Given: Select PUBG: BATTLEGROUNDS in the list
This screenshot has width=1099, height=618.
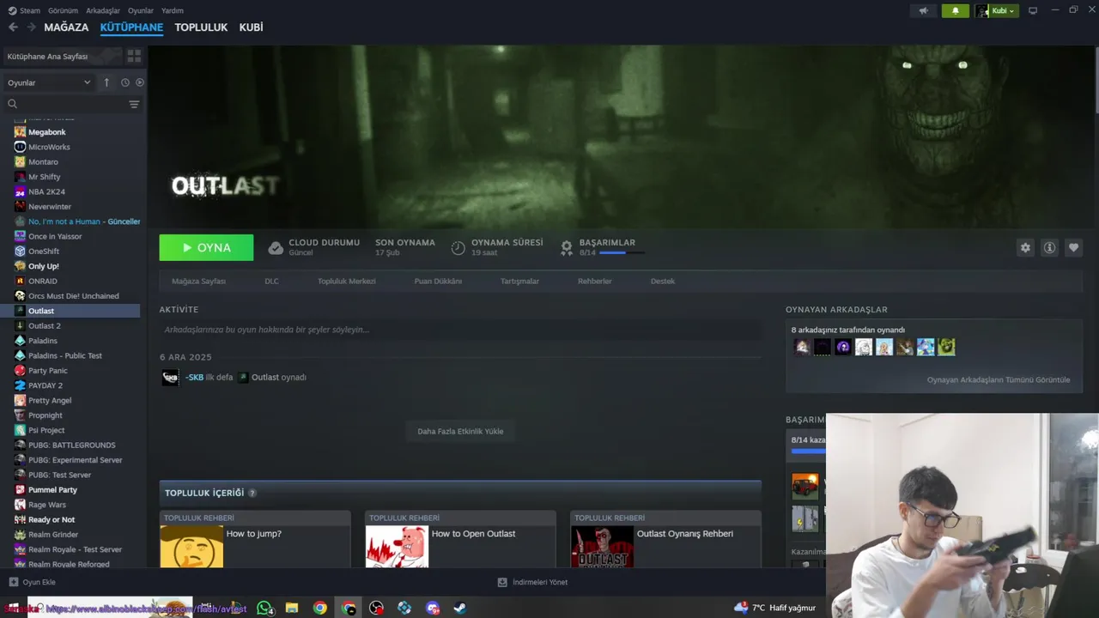Looking at the screenshot, I should click(x=70, y=445).
